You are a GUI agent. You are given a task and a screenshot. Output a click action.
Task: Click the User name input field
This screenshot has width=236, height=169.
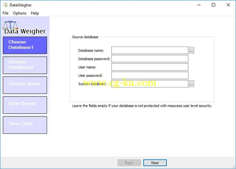coord(150,67)
